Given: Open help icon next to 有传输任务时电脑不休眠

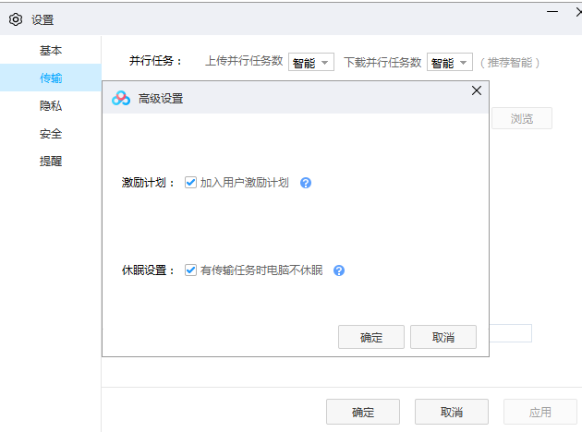Looking at the screenshot, I should (x=339, y=270).
